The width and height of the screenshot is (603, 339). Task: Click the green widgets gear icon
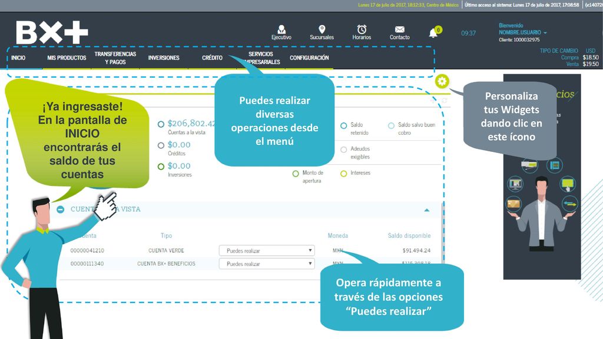click(x=442, y=81)
